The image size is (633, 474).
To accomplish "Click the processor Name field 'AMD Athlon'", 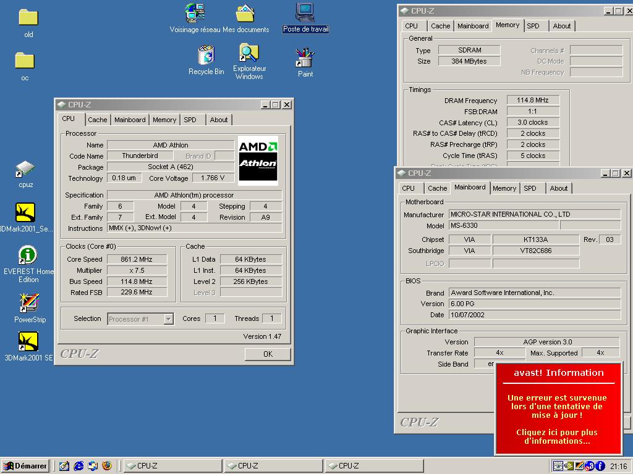I will pyautogui.click(x=171, y=145).
